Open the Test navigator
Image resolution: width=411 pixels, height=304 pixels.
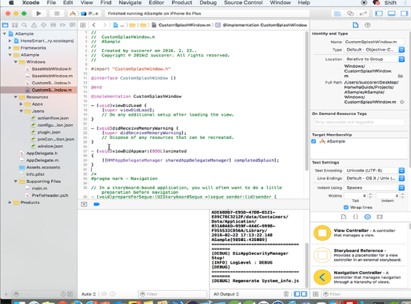pyautogui.click(x=44, y=25)
